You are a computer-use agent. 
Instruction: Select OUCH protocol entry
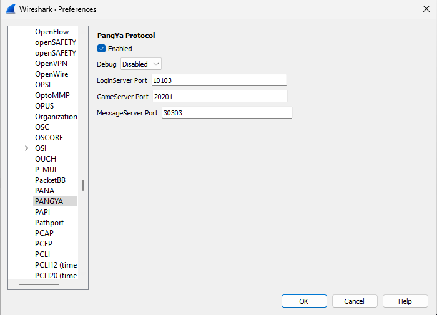coord(46,159)
